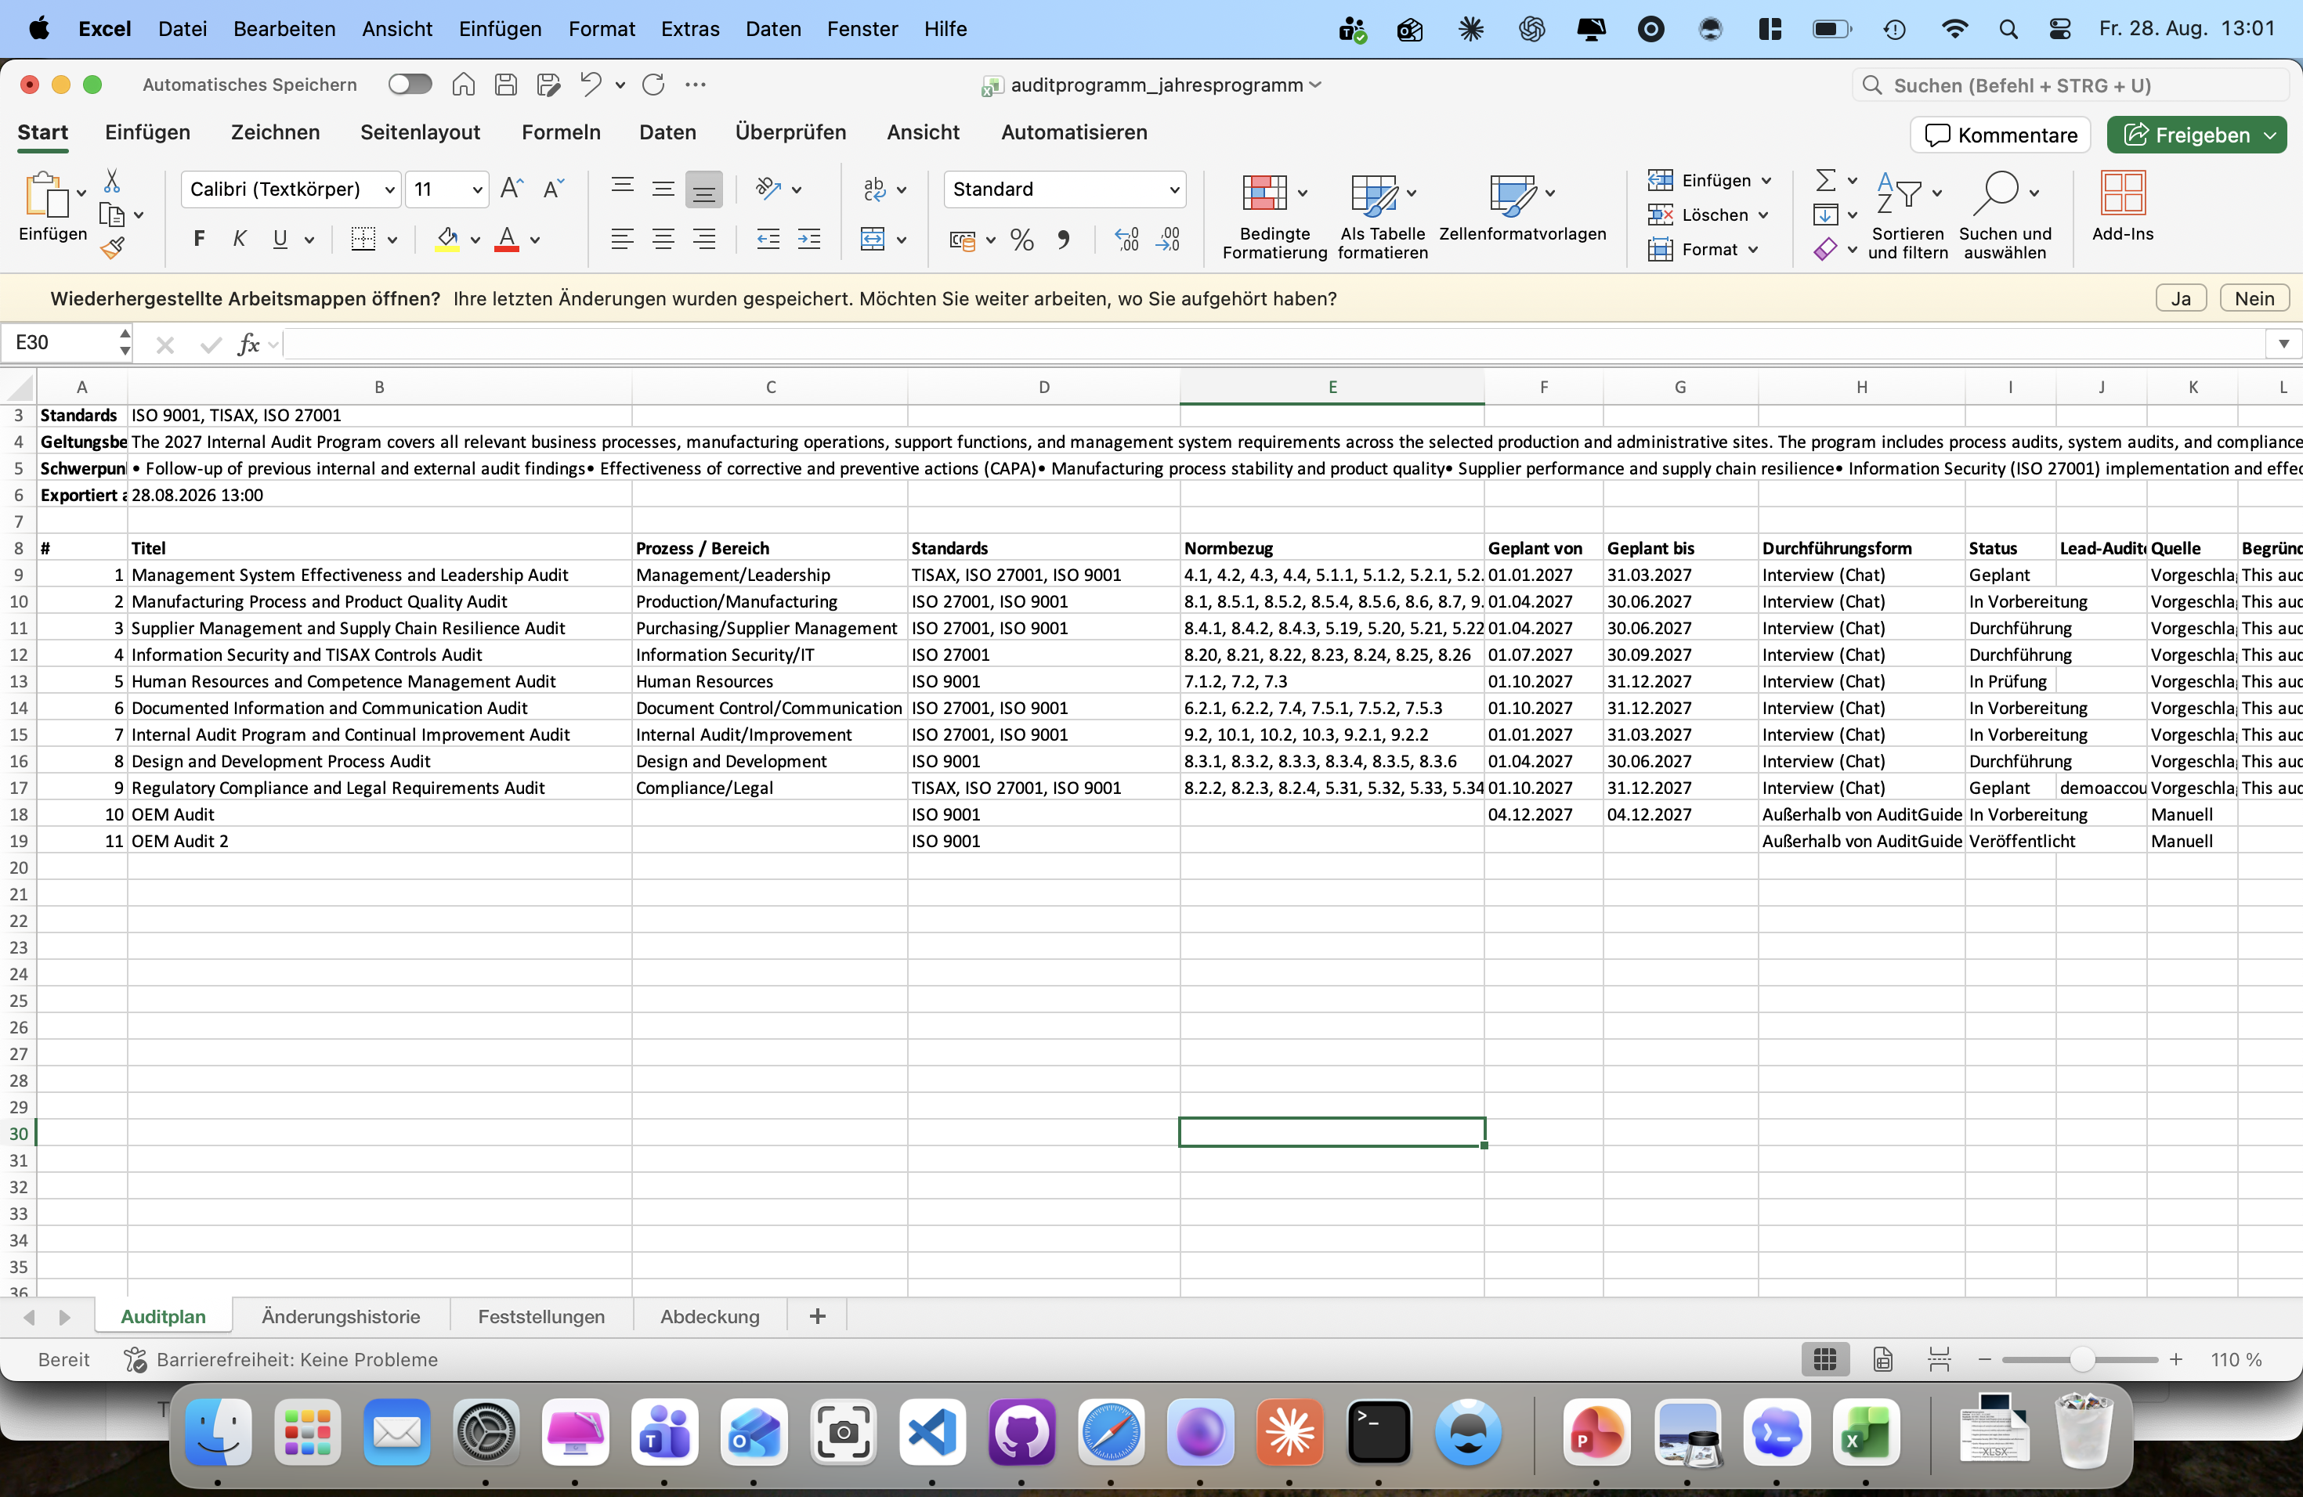Click the red font color button
2303x1497 pixels.
click(x=507, y=240)
